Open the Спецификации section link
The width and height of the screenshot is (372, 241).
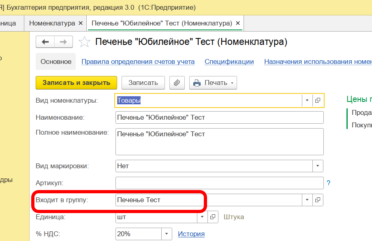click(229, 62)
